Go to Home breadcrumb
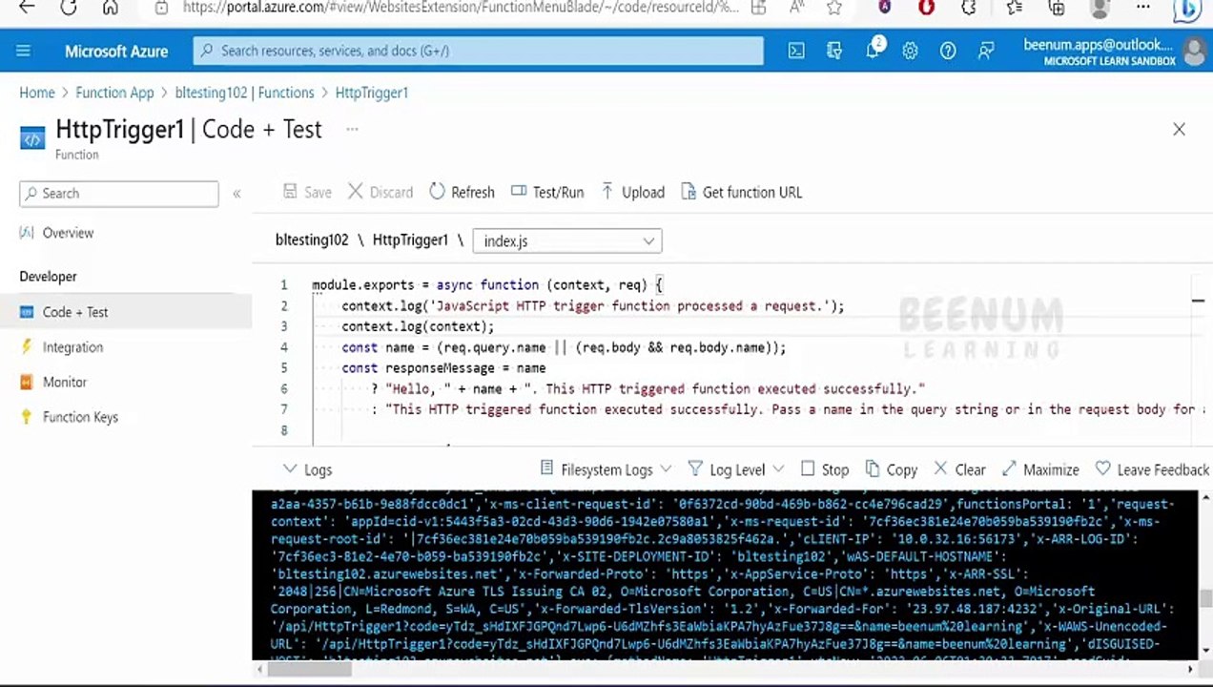Viewport: 1213px width, 687px height. pos(37,93)
